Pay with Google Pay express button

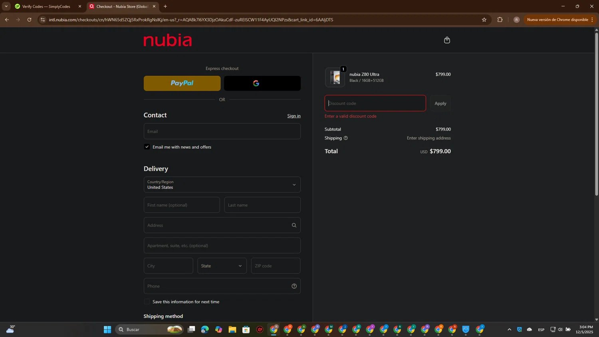pyautogui.click(x=262, y=83)
